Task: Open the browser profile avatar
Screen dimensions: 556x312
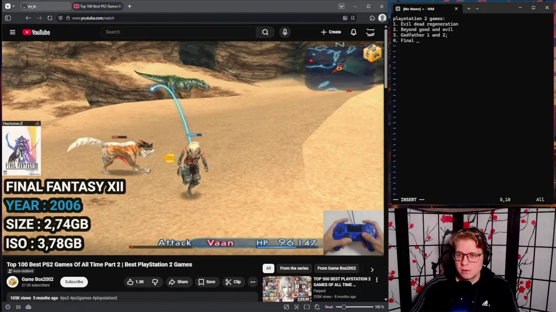Action: click(382, 18)
